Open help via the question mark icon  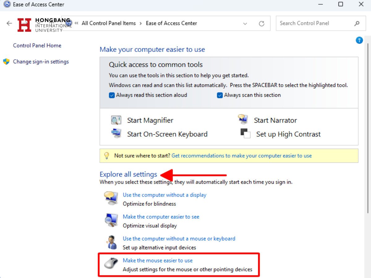(x=359, y=40)
